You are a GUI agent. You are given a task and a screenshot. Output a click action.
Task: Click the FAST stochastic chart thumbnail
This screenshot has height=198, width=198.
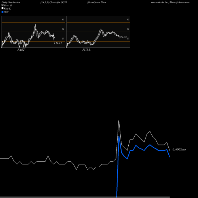click(x=33, y=32)
